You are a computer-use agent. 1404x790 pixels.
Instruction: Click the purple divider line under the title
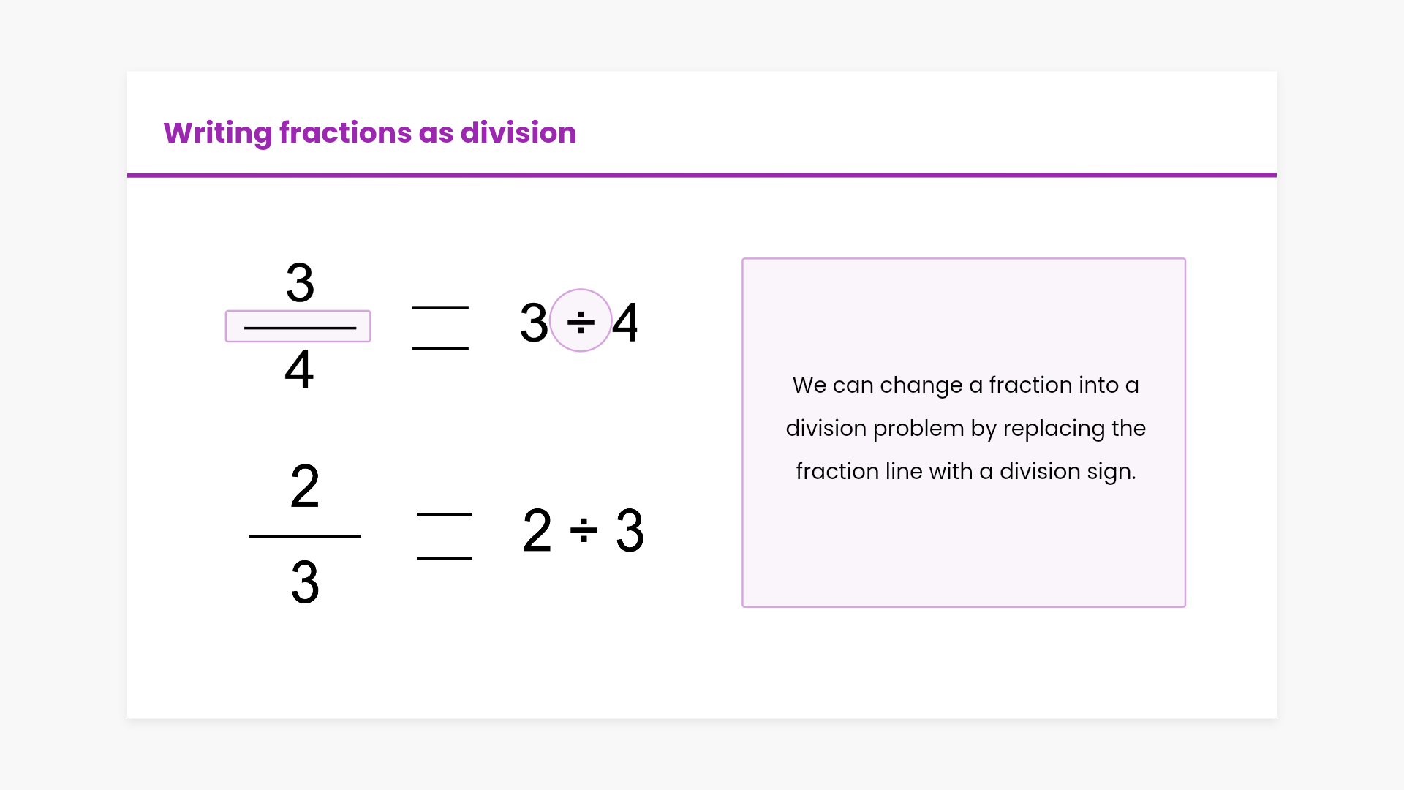click(702, 176)
